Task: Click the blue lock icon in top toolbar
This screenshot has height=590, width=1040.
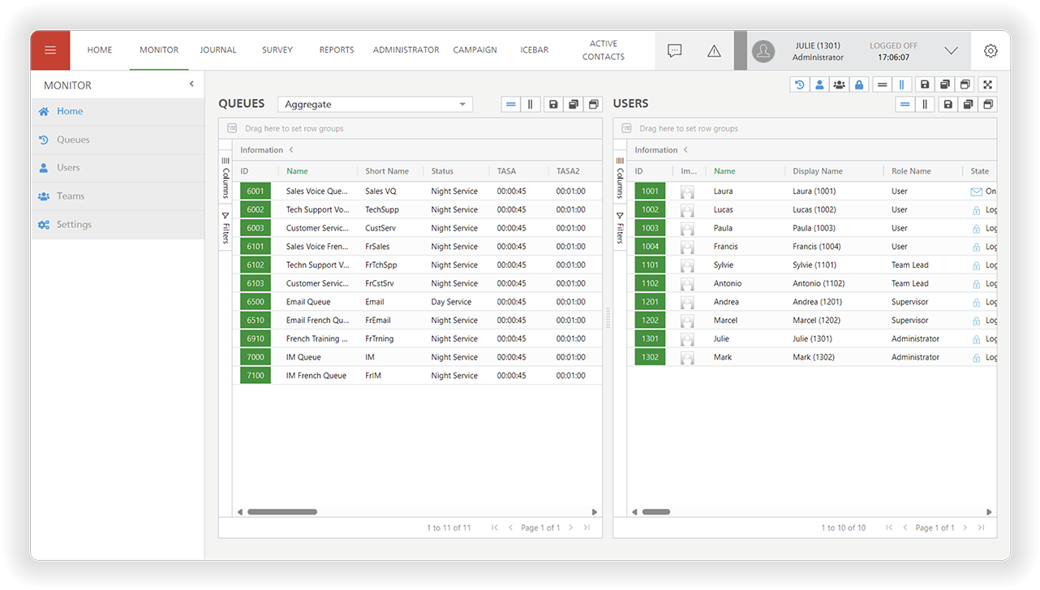Action: pos(859,84)
